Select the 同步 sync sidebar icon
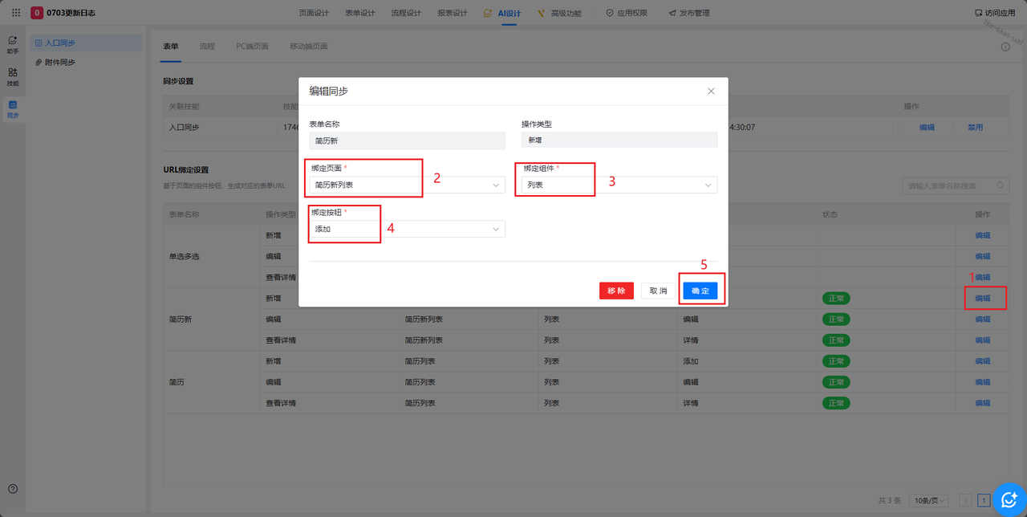Viewport: 1027px width, 517px height. tap(13, 109)
